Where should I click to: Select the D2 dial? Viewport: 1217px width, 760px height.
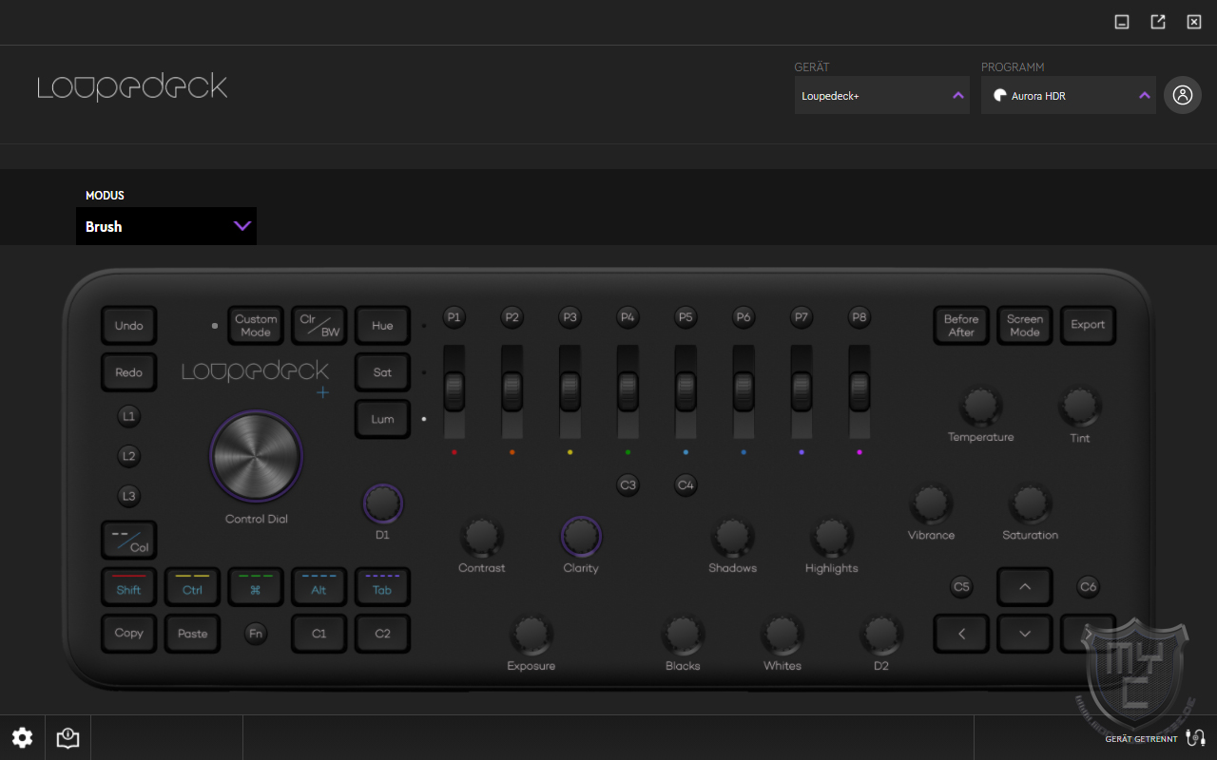tap(881, 634)
